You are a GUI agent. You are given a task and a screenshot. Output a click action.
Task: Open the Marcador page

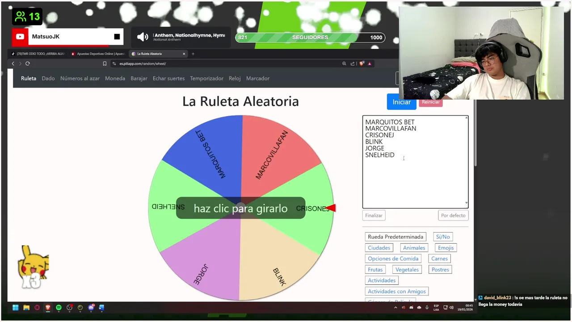pos(258,78)
